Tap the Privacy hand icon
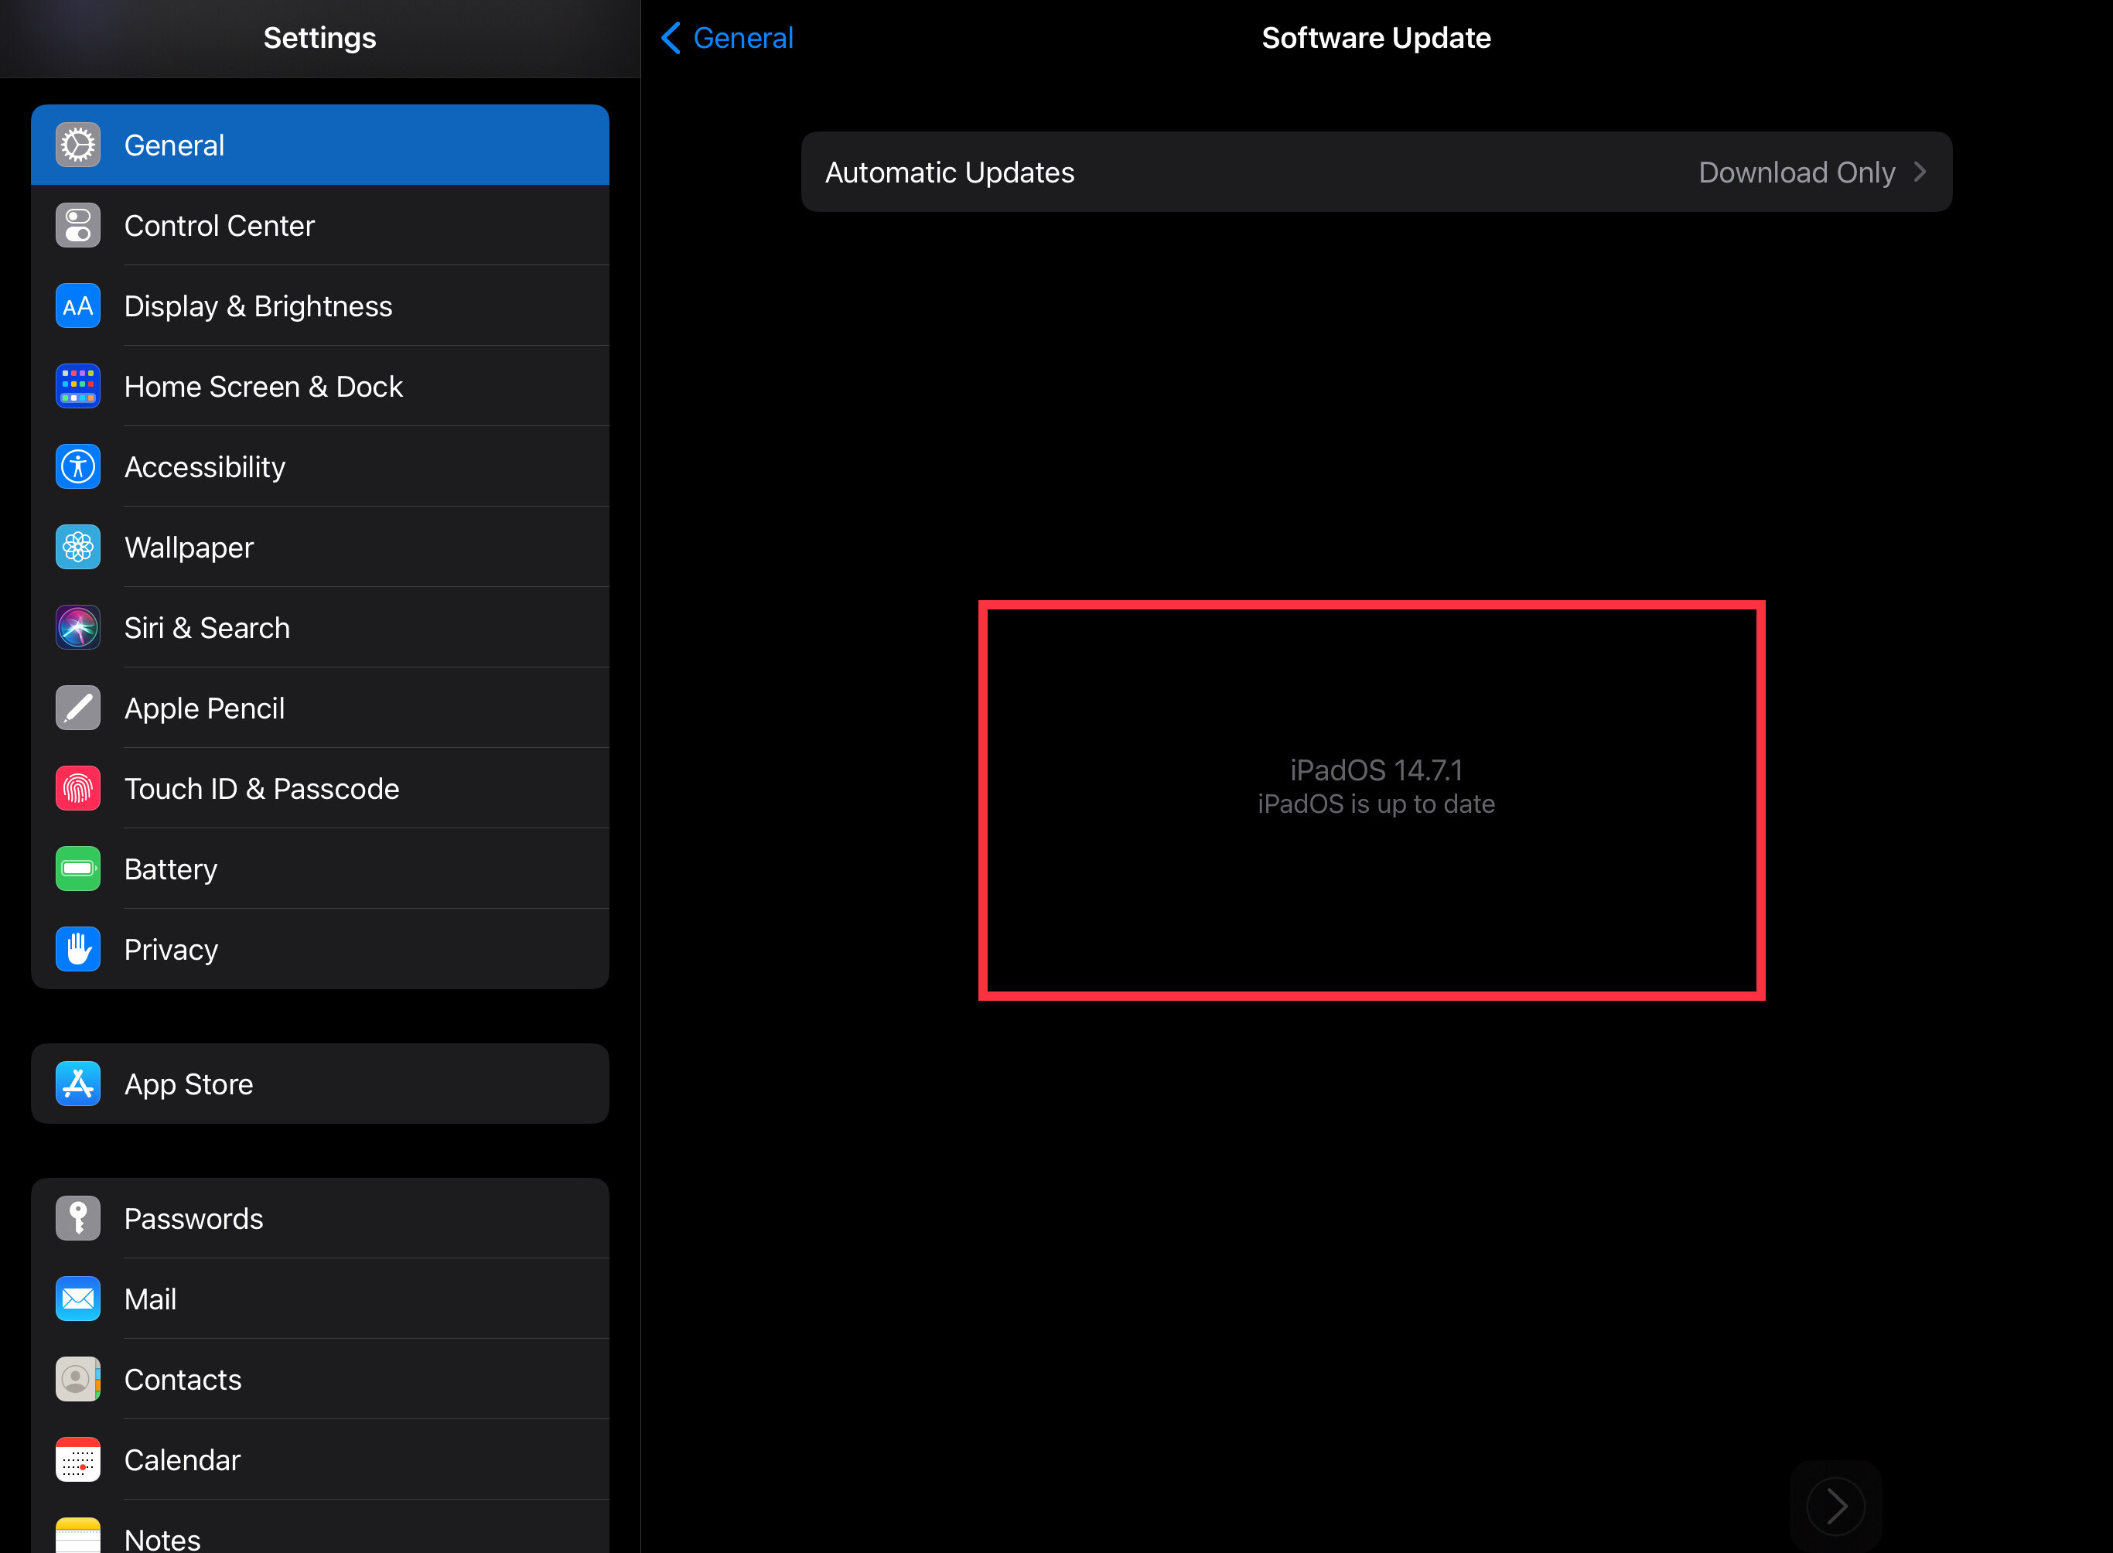 pos(78,950)
